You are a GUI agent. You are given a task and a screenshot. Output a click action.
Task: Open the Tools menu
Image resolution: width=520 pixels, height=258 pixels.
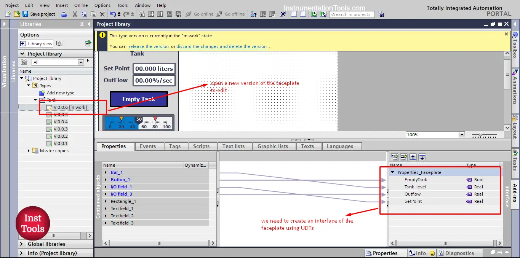(123, 5)
